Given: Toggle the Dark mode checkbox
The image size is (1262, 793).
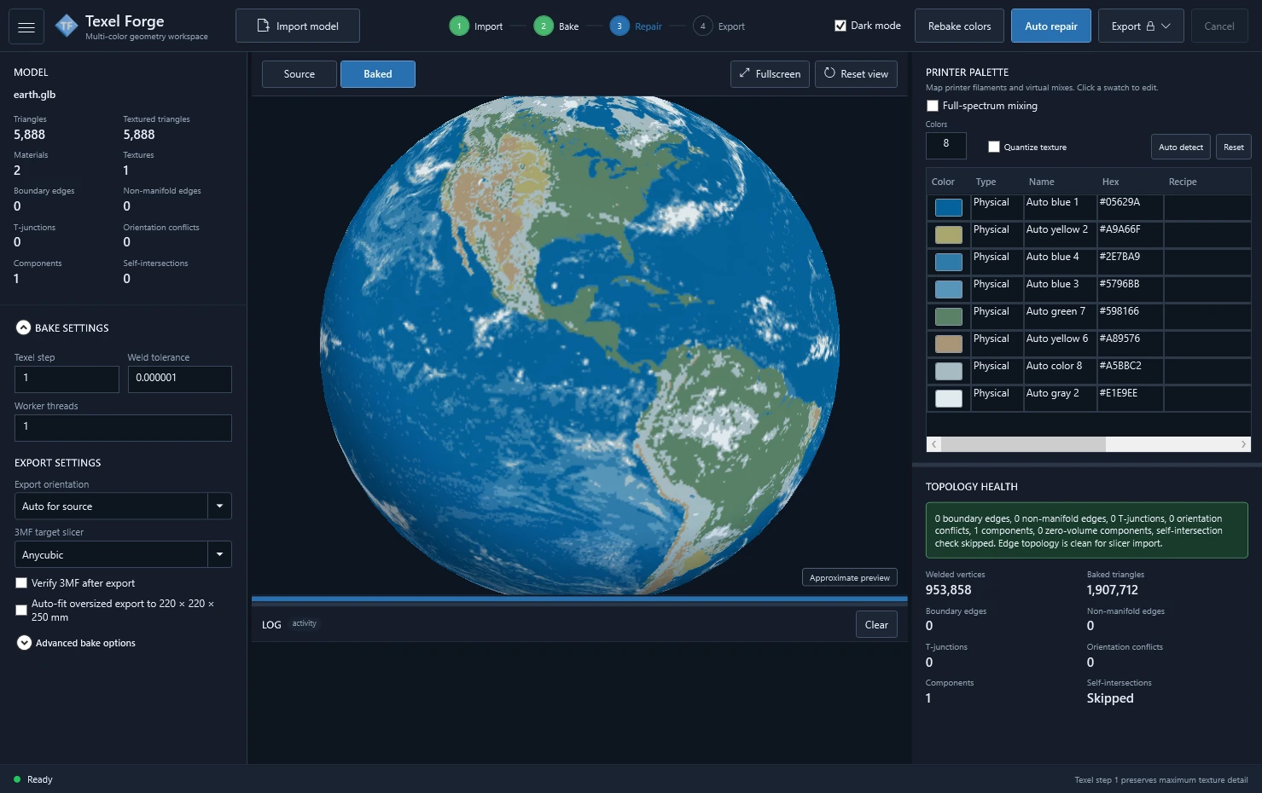Looking at the screenshot, I should 840,26.
